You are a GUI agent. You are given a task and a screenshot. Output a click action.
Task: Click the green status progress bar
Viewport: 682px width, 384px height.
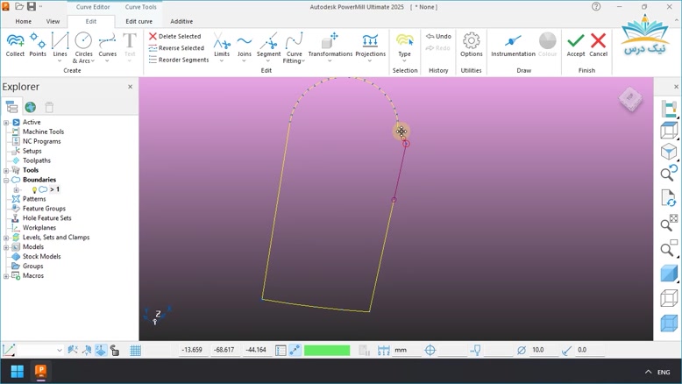[327, 351]
